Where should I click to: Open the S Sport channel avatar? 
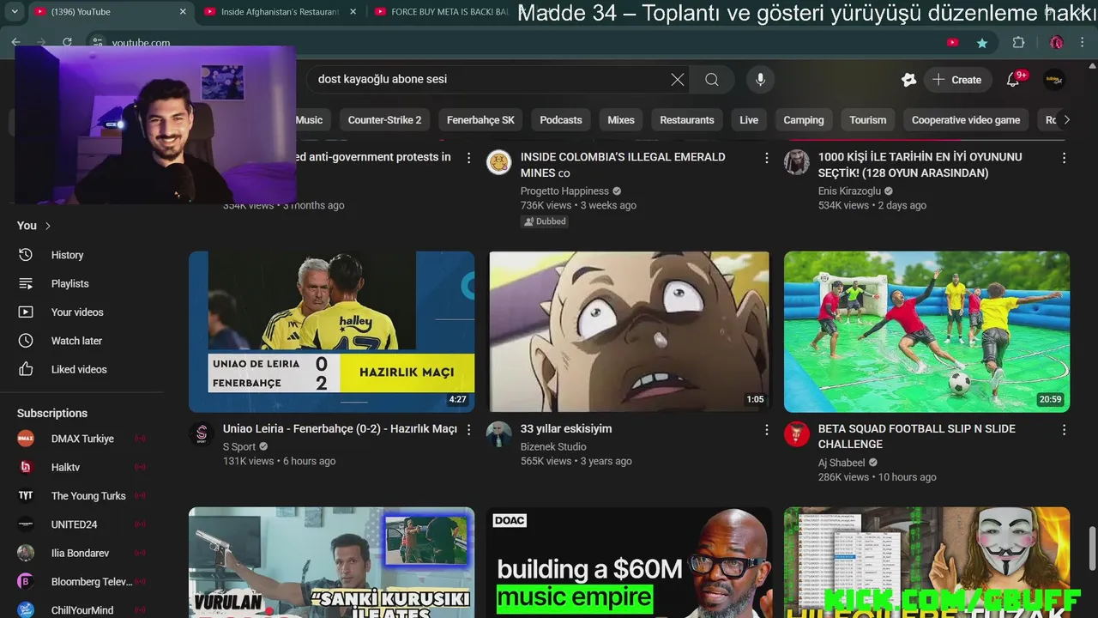202,434
